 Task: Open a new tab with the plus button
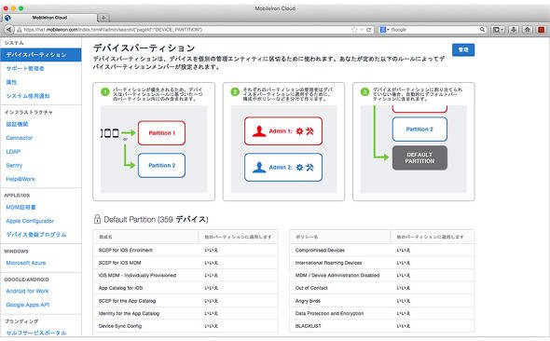pyautogui.click(x=103, y=18)
